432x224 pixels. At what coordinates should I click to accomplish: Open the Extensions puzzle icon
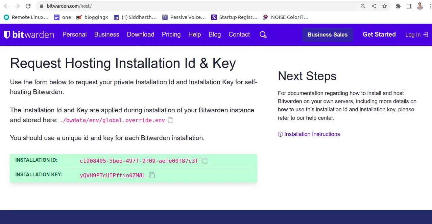pos(398,6)
